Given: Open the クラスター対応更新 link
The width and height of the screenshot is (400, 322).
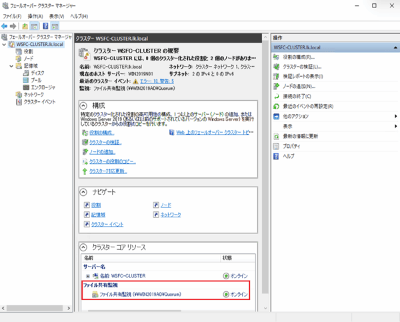Looking at the screenshot, I should coord(108,171).
